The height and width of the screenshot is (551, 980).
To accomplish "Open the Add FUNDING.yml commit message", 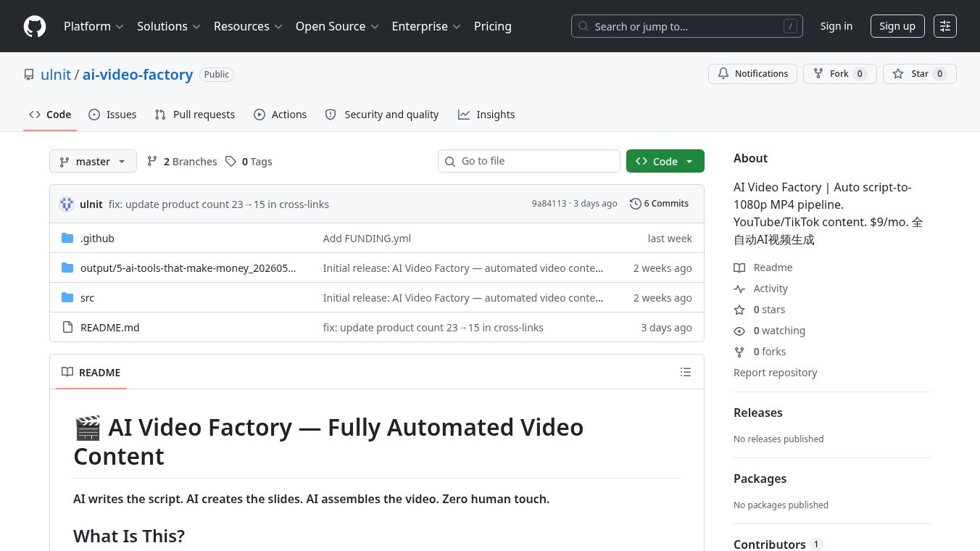I will tap(367, 239).
